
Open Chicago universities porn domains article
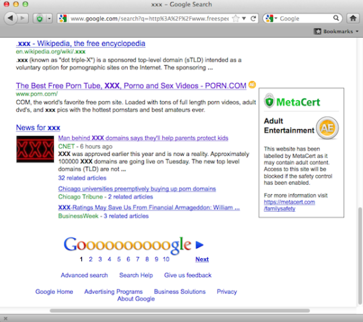pos(137,189)
